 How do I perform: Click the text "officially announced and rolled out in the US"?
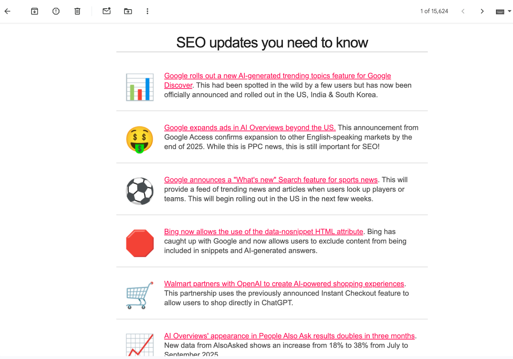click(235, 95)
